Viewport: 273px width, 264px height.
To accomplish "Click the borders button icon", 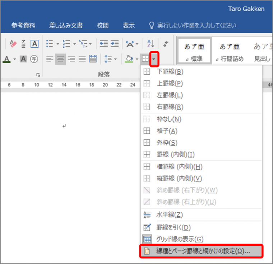I will pyautogui.click(x=145, y=59).
